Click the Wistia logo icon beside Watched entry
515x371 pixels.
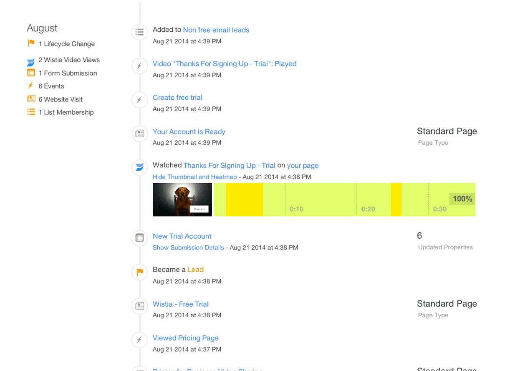click(139, 167)
